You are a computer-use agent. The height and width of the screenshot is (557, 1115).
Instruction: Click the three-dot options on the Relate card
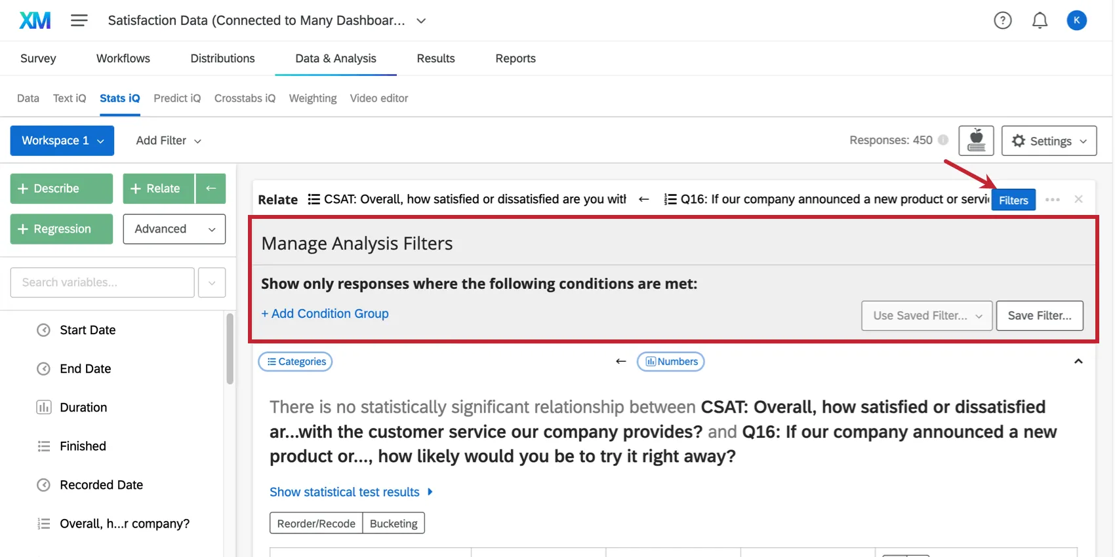click(x=1052, y=199)
